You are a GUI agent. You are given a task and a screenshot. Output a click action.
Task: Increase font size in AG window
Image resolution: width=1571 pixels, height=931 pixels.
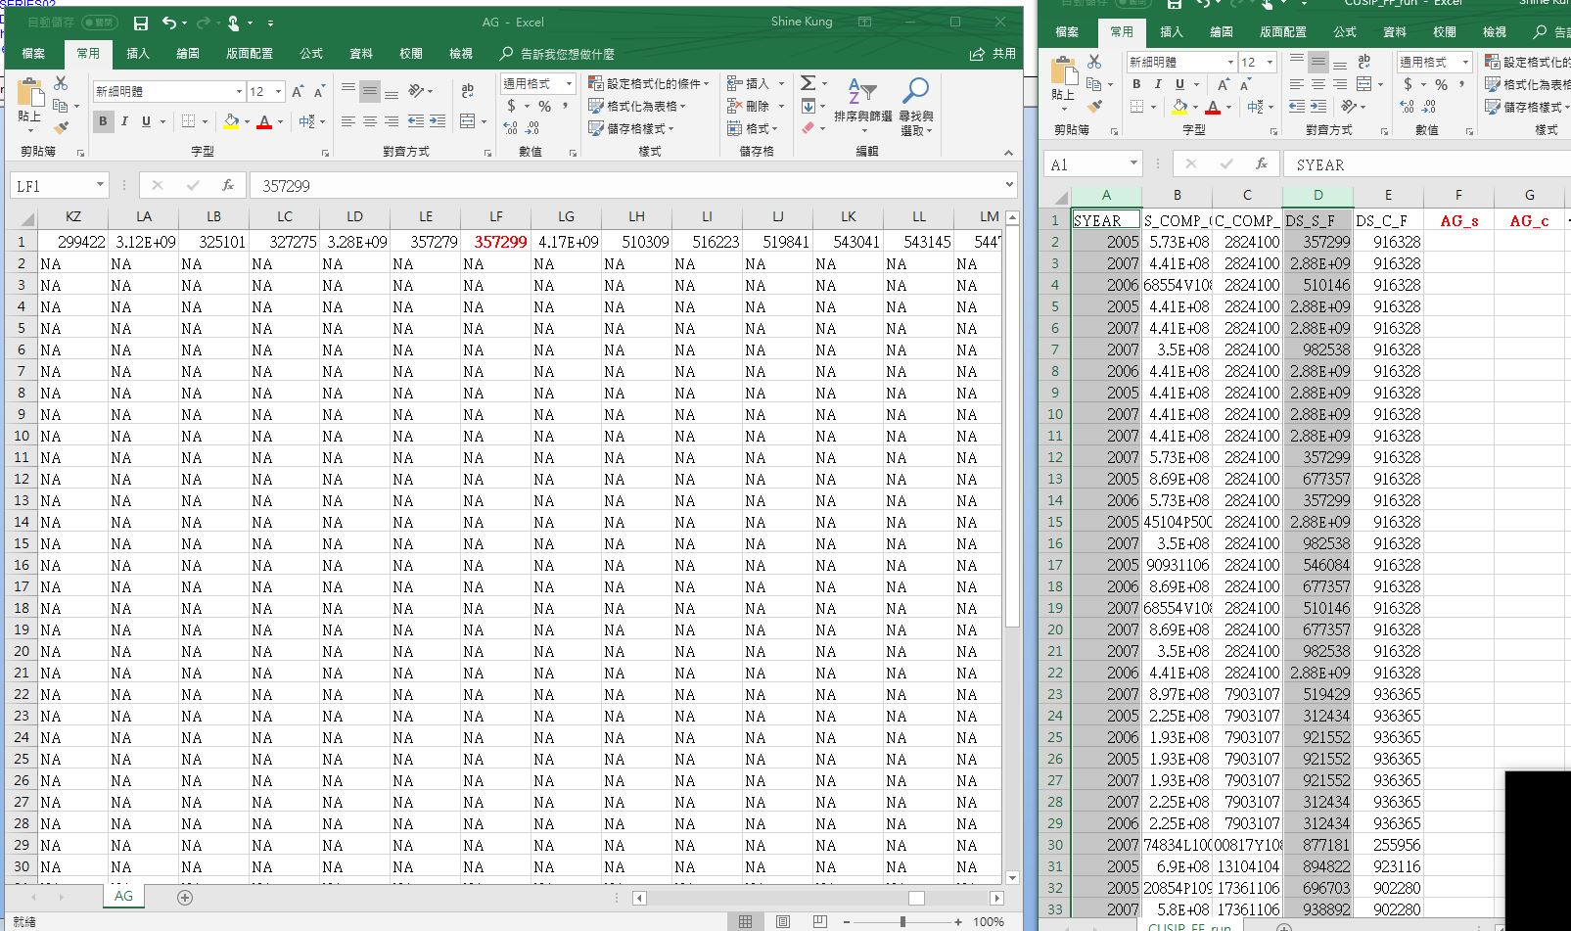298,91
